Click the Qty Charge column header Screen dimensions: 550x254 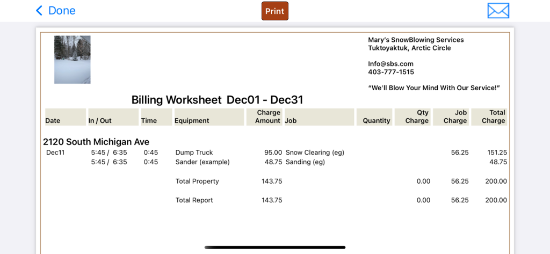pos(412,117)
